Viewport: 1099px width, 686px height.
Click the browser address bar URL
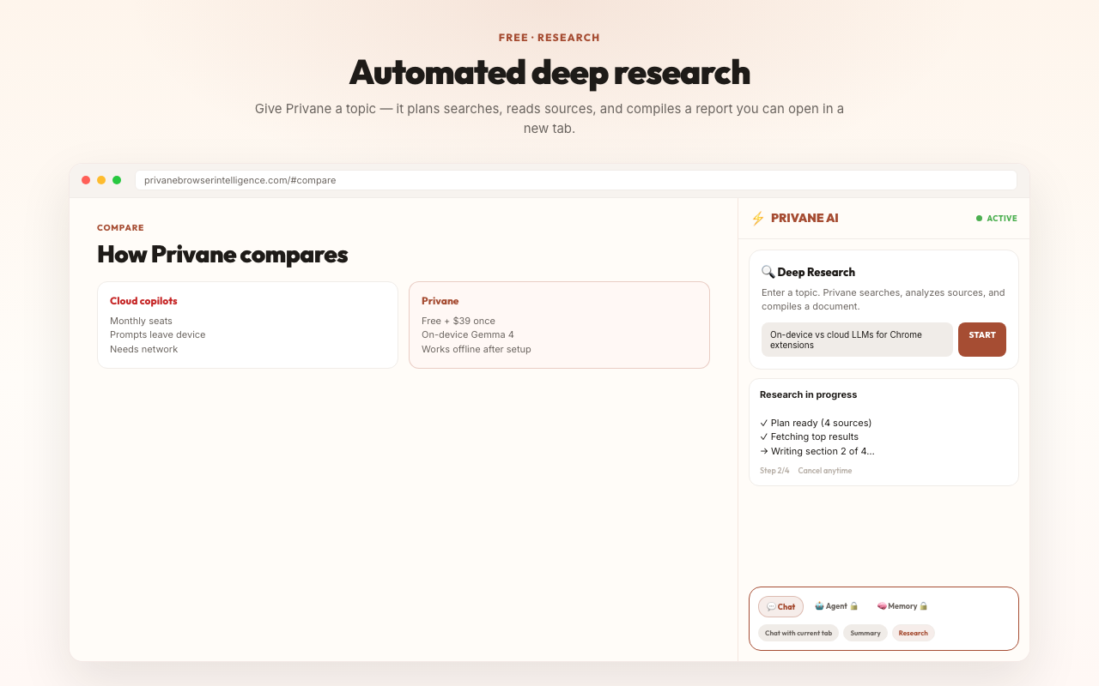click(575, 180)
